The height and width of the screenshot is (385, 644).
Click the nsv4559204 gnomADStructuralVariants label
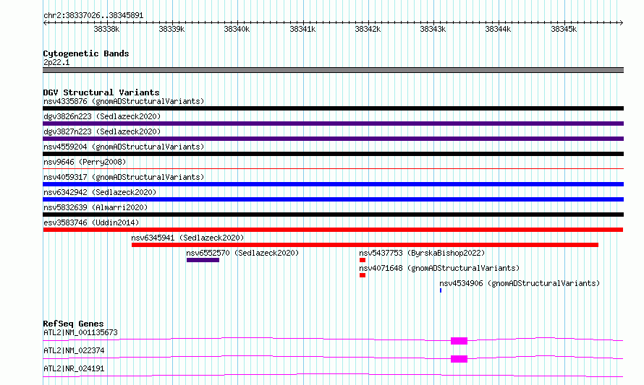coord(124,147)
